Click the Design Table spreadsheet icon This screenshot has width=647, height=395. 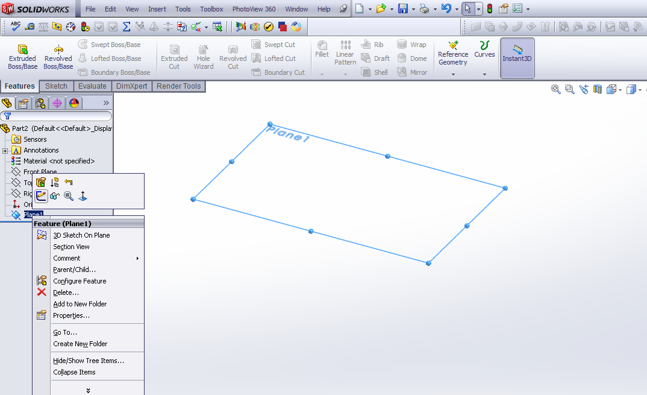pos(217,27)
